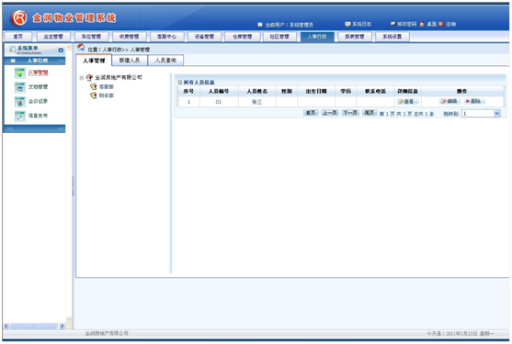Open 信息发布 sidebar text link

coord(39,116)
